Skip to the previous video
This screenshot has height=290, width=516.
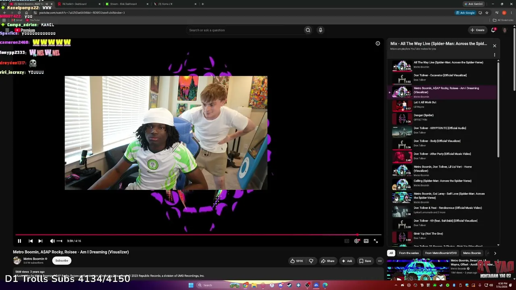point(31,241)
